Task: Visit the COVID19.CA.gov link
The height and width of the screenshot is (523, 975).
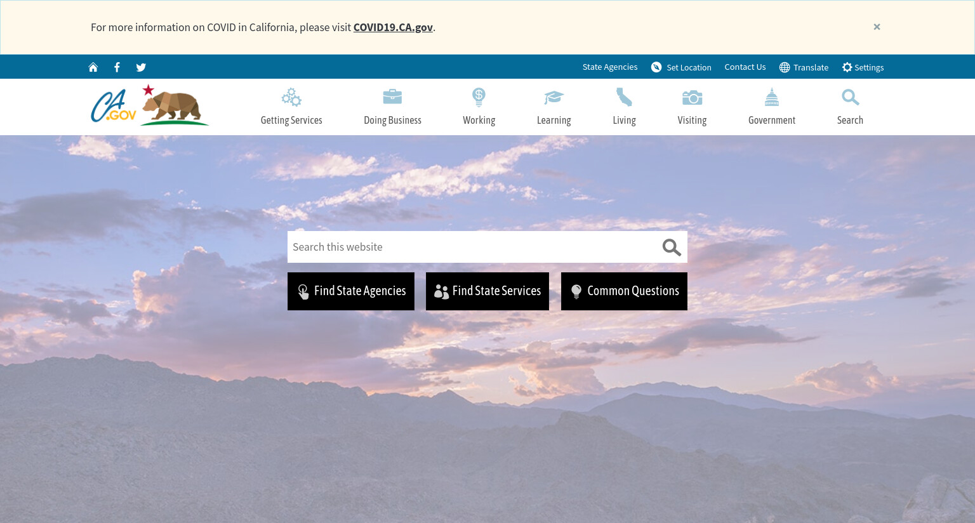Action: tap(393, 27)
